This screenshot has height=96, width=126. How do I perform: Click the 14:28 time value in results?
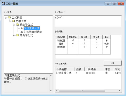coord(118,73)
